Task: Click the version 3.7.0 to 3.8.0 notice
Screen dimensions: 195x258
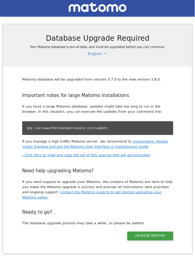Action: tap(91, 80)
